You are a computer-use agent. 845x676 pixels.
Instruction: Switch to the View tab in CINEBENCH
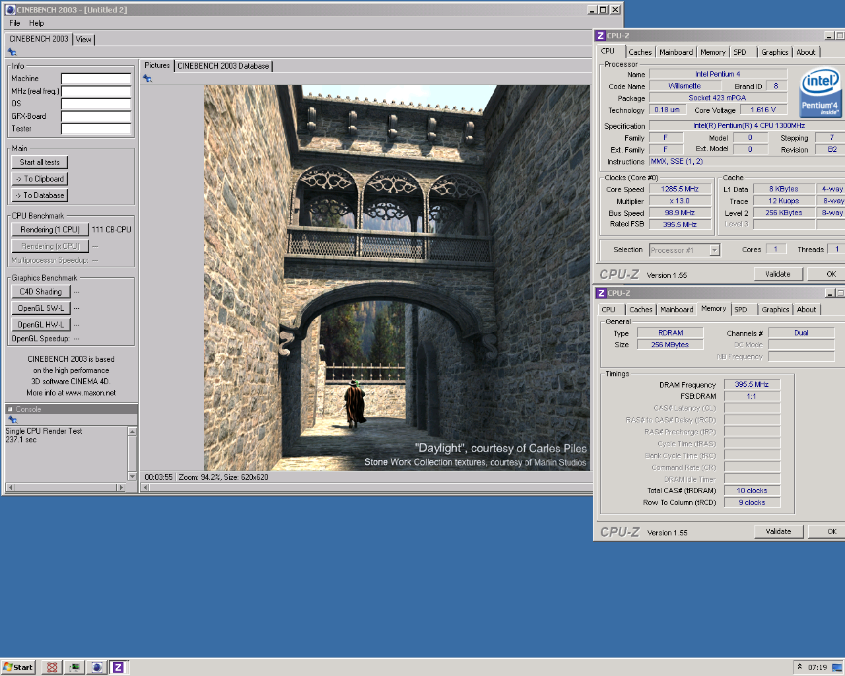84,40
